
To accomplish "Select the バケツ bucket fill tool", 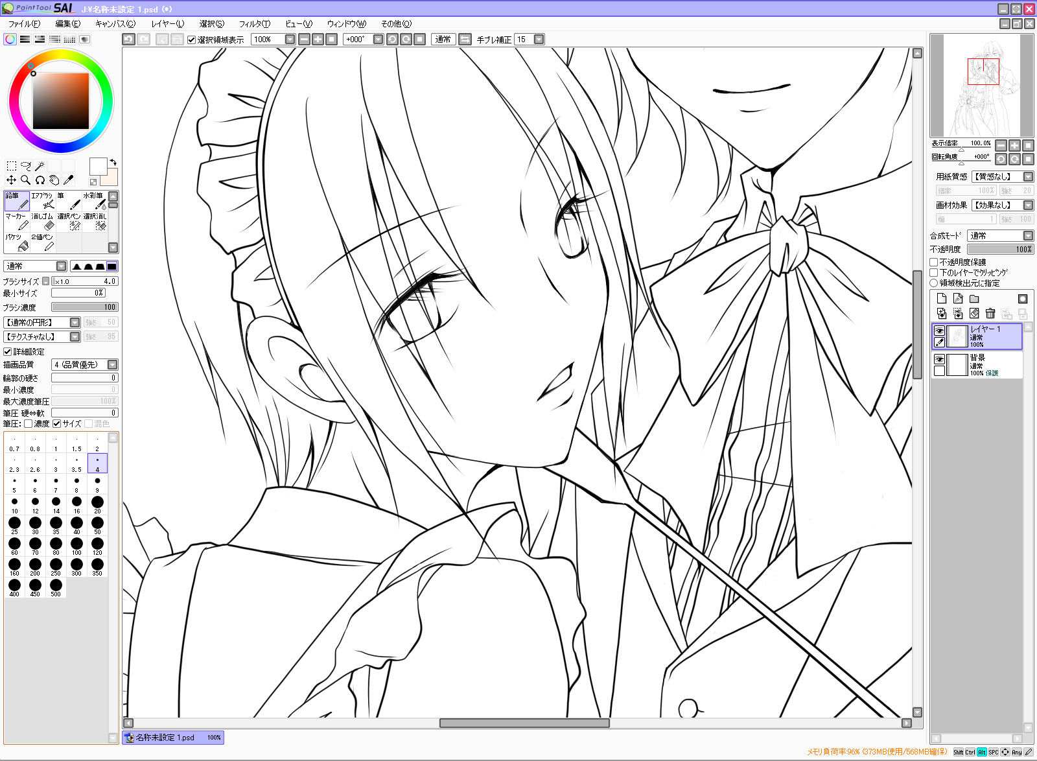I will 17,242.
